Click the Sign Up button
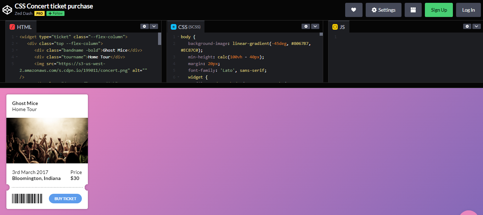 click(439, 10)
